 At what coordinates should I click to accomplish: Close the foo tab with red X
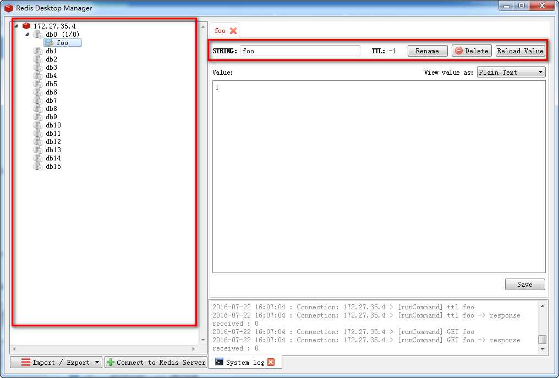coord(233,31)
